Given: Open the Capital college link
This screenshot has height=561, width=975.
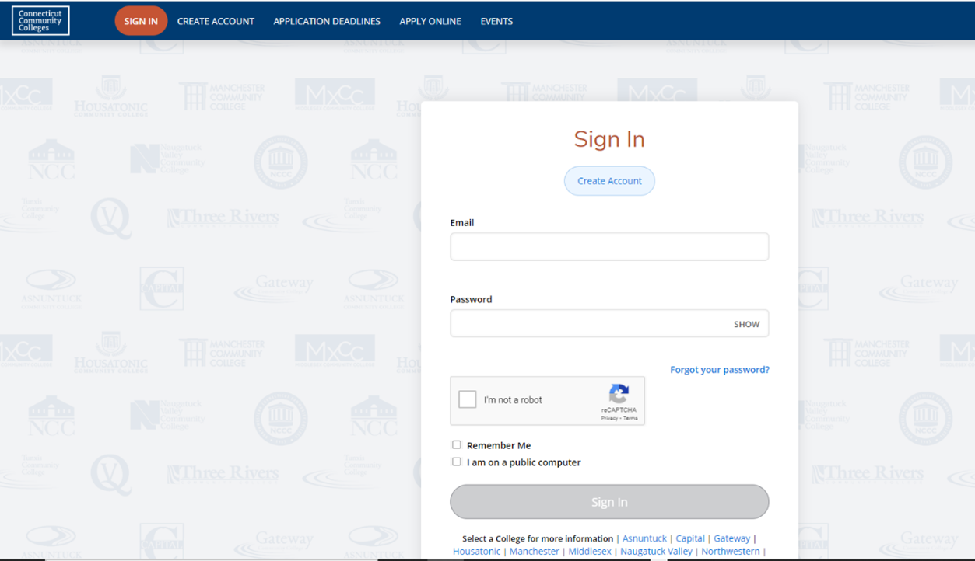Looking at the screenshot, I should click(690, 538).
